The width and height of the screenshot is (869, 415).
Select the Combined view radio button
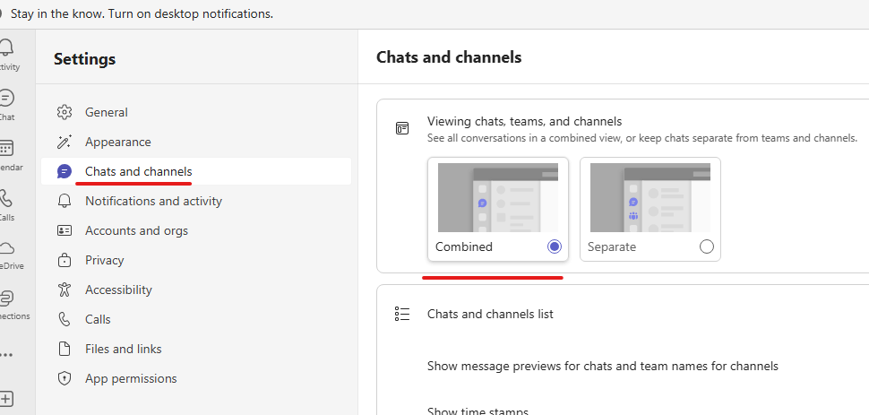555,246
